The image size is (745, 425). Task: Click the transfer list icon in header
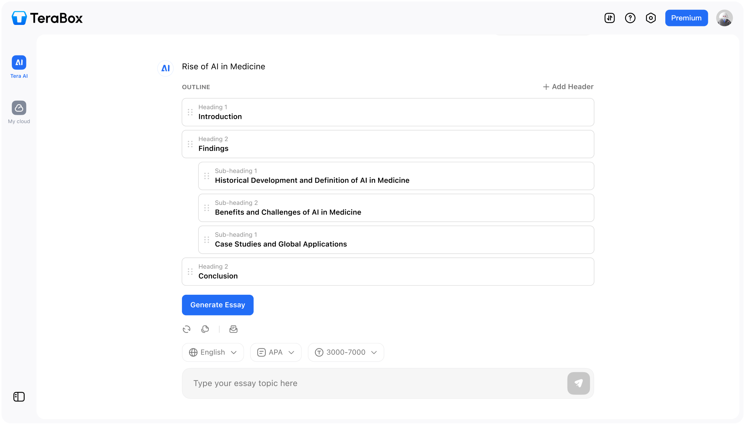[x=610, y=18]
